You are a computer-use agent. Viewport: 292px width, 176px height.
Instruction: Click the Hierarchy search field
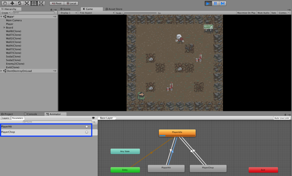coord(34,13)
